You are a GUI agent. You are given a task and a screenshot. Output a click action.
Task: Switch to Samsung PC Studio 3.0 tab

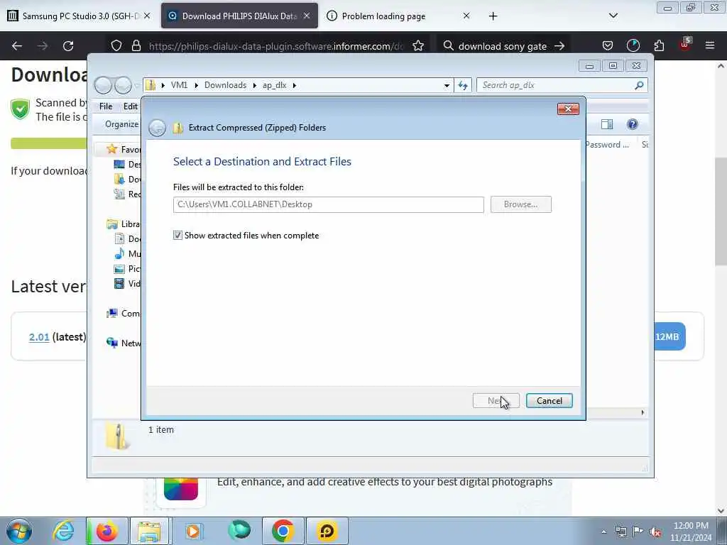pyautogui.click(x=80, y=16)
